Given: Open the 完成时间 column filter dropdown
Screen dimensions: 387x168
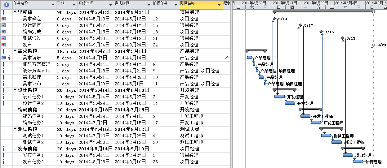Looking at the screenshot, I should (x=149, y=5).
